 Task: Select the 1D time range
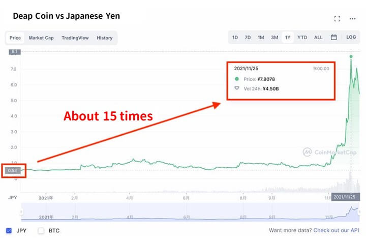pyautogui.click(x=235, y=38)
